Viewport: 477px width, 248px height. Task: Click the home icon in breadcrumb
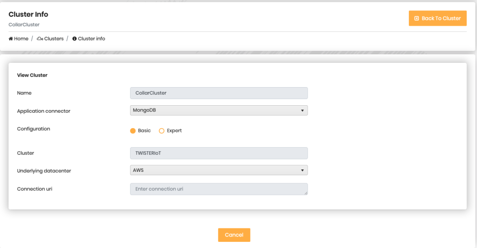pyautogui.click(x=10, y=39)
